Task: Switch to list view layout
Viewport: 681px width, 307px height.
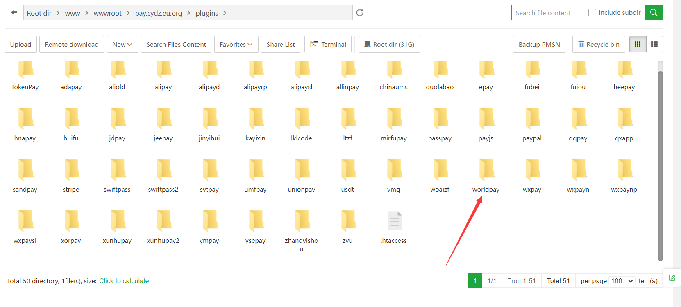Action: (x=654, y=44)
